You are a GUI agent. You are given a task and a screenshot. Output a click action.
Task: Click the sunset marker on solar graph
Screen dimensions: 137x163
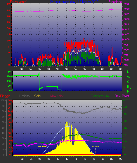point(96,146)
